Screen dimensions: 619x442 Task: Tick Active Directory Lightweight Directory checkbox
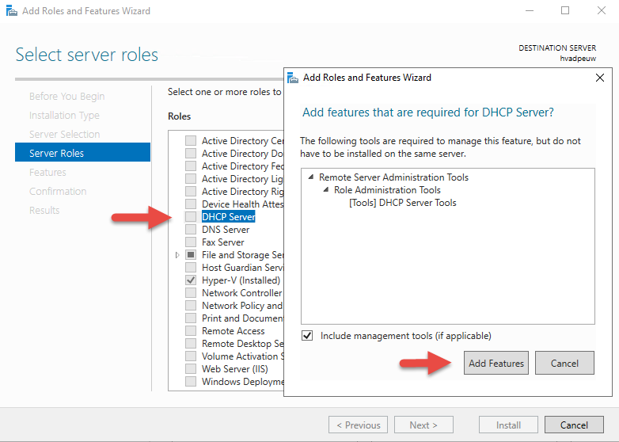click(191, 178)
